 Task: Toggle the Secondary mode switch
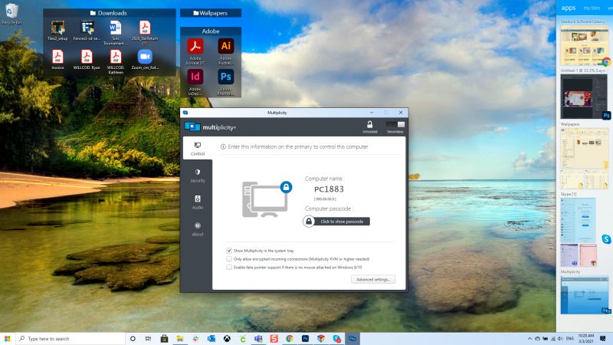point(395,124)
